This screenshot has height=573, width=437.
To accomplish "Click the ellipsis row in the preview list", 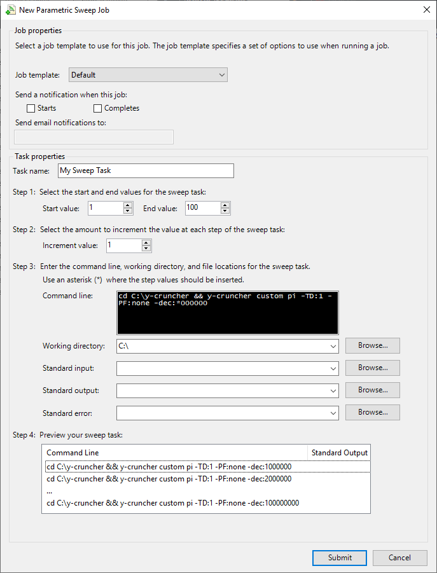I will [207, 491].
